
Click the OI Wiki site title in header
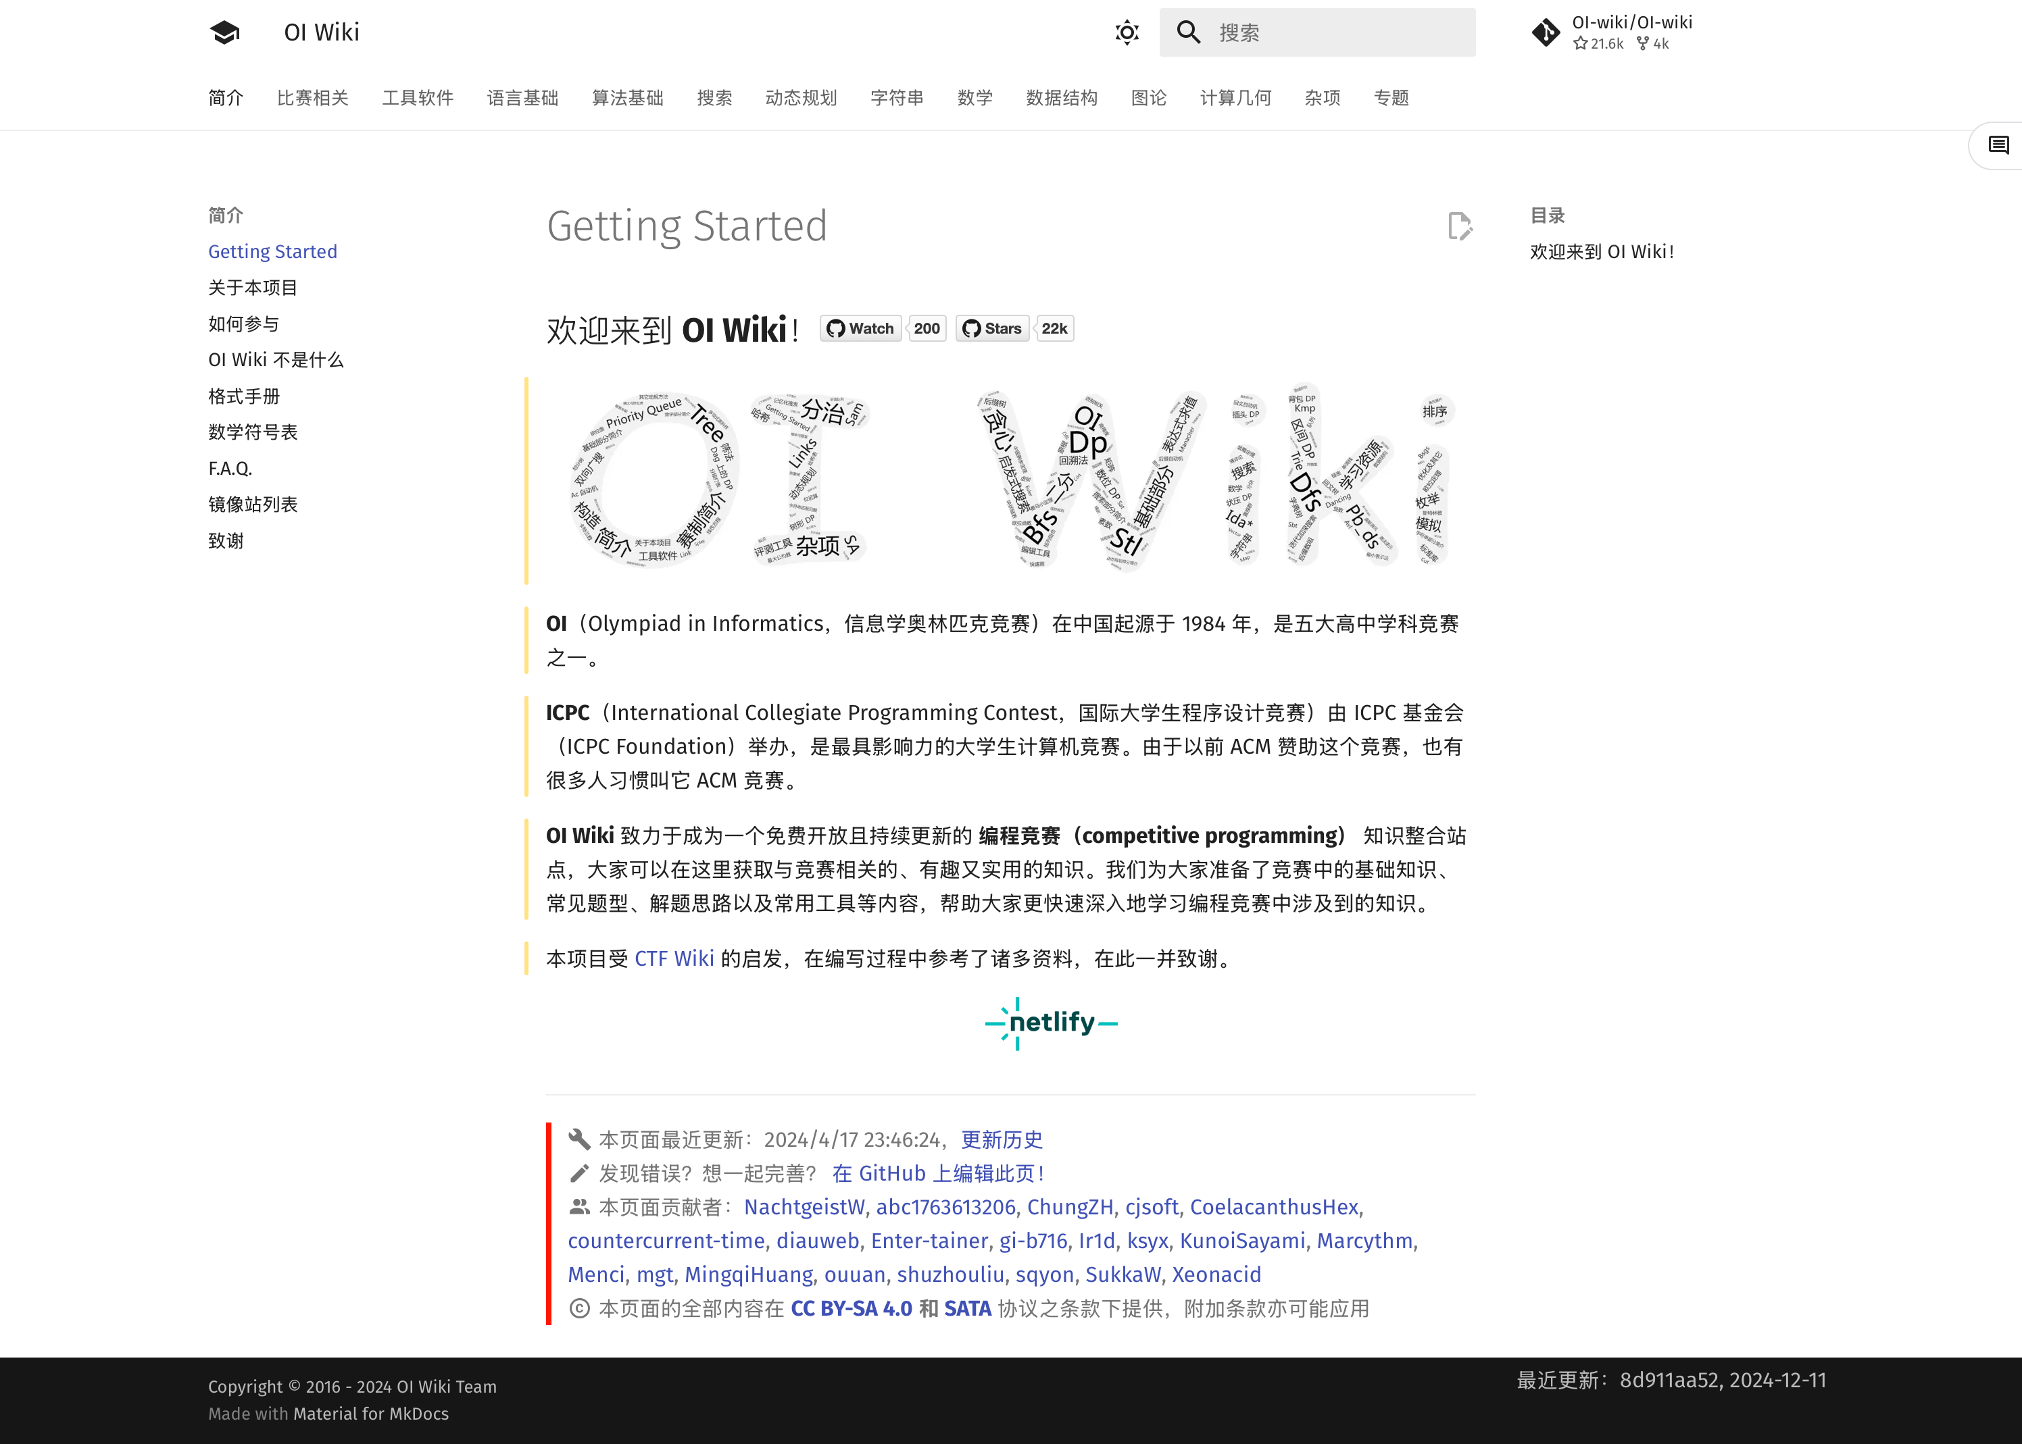(322, 33)
